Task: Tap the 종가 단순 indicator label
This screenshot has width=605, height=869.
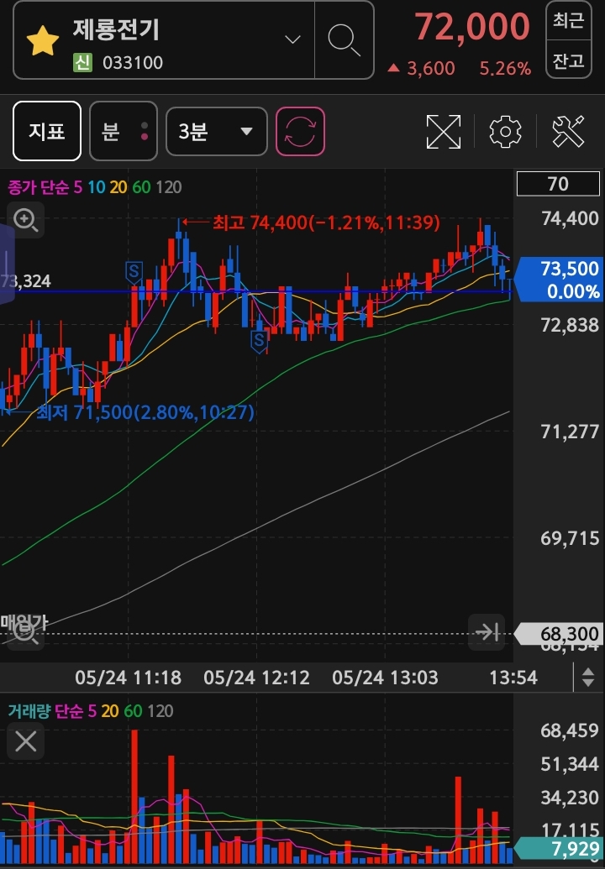Action: point(39,187)
